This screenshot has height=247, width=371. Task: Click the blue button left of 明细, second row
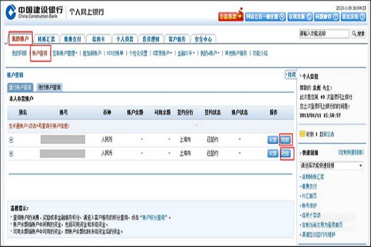[273, 153]
